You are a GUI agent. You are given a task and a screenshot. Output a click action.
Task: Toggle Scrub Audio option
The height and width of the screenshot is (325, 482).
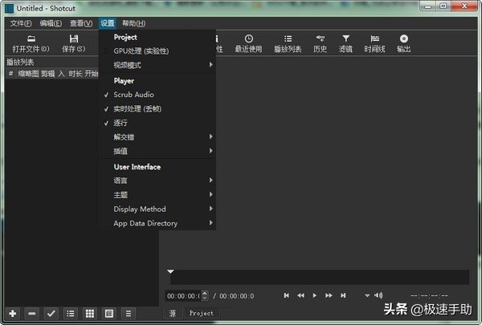tap(158, 95)
